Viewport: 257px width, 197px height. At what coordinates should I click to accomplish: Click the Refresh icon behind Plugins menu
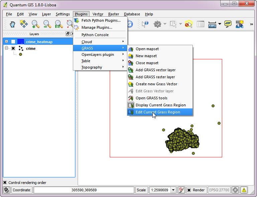[x=130, y=24]
